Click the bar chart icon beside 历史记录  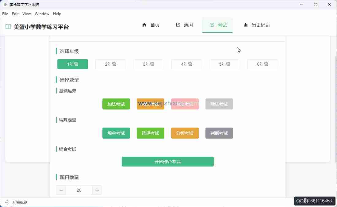[x=246, y=25]
